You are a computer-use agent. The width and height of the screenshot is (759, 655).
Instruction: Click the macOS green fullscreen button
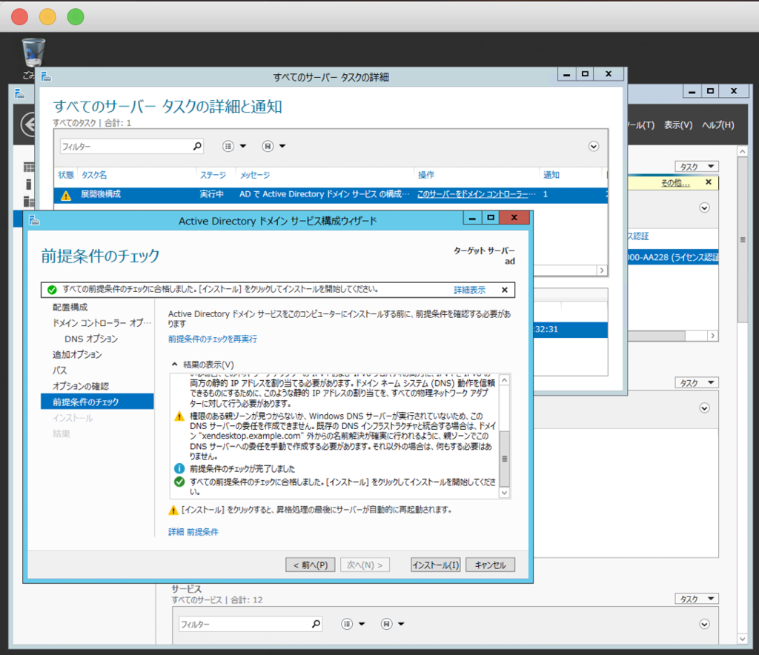tap(76, 16)
